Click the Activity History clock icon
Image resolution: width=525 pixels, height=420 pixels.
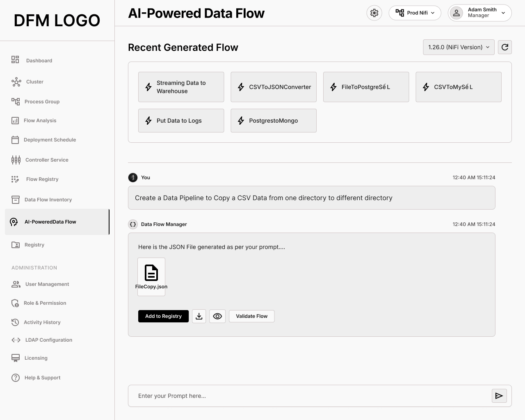coord(15,322)
